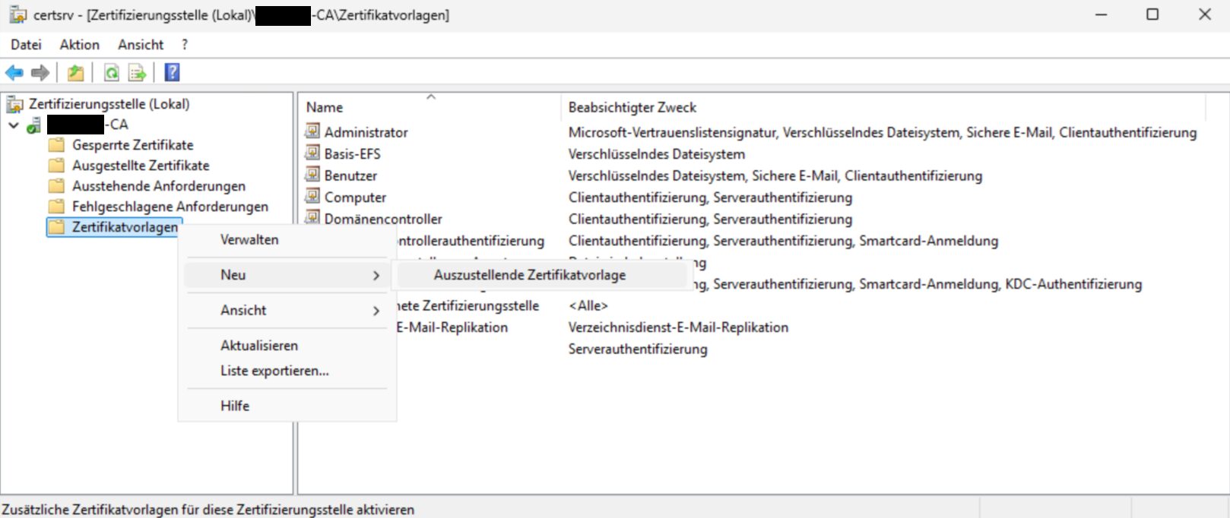Select the Basis-EFS template icon
The width and height of the screenshot is (1230, 518).
(312, 153)
